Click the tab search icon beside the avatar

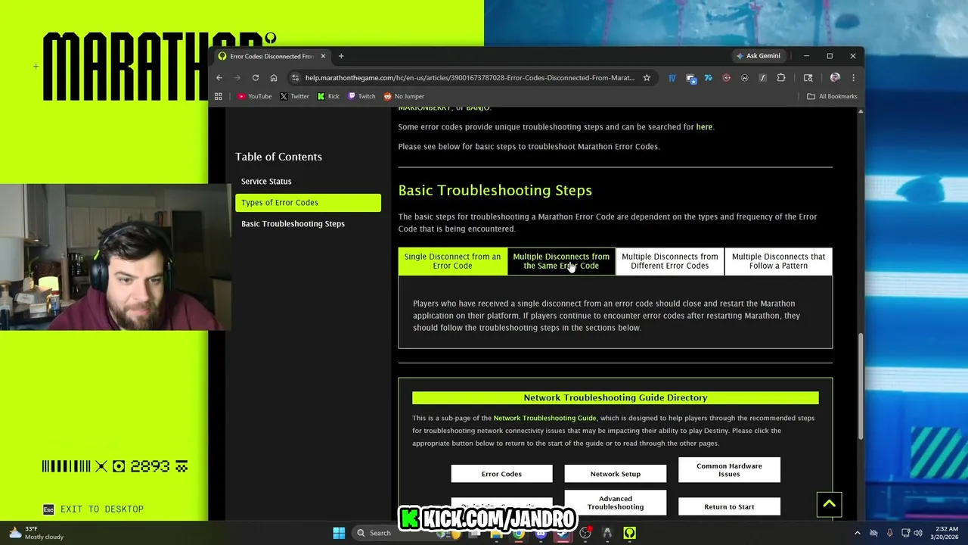tap(808, 77)
